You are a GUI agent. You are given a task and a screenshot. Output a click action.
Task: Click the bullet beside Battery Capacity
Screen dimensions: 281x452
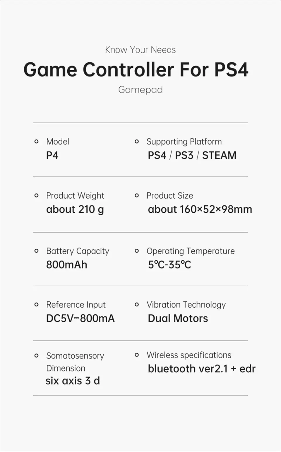coord(36,251)
